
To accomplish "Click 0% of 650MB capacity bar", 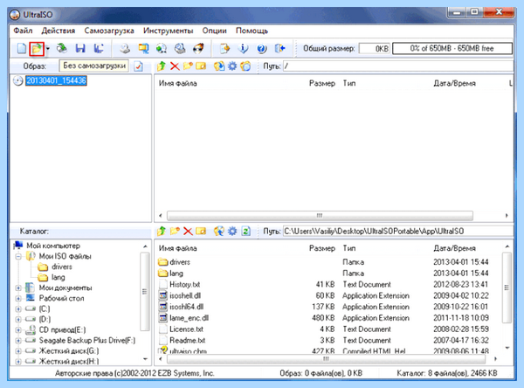I will tap(452, 49).
